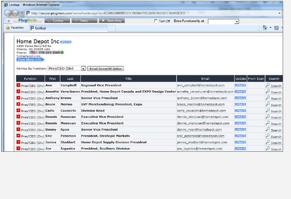The image size is (291, 199).
Task: Click the magnifier Search icon for Carlo Cavecchi
Action: click(x=268, y=110)
